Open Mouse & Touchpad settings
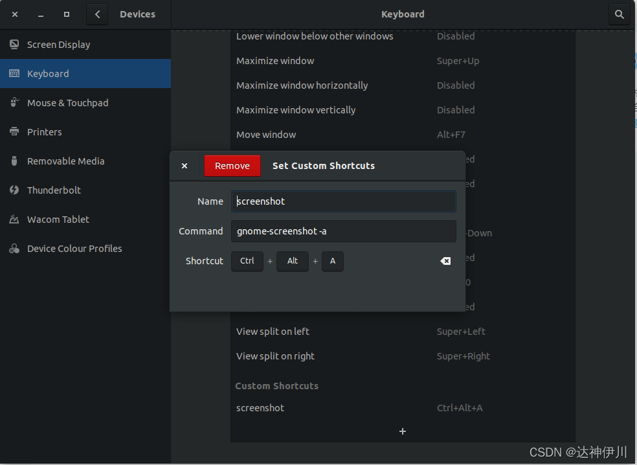Viewport: 637px width, 465px height. [x=85, y=102]
